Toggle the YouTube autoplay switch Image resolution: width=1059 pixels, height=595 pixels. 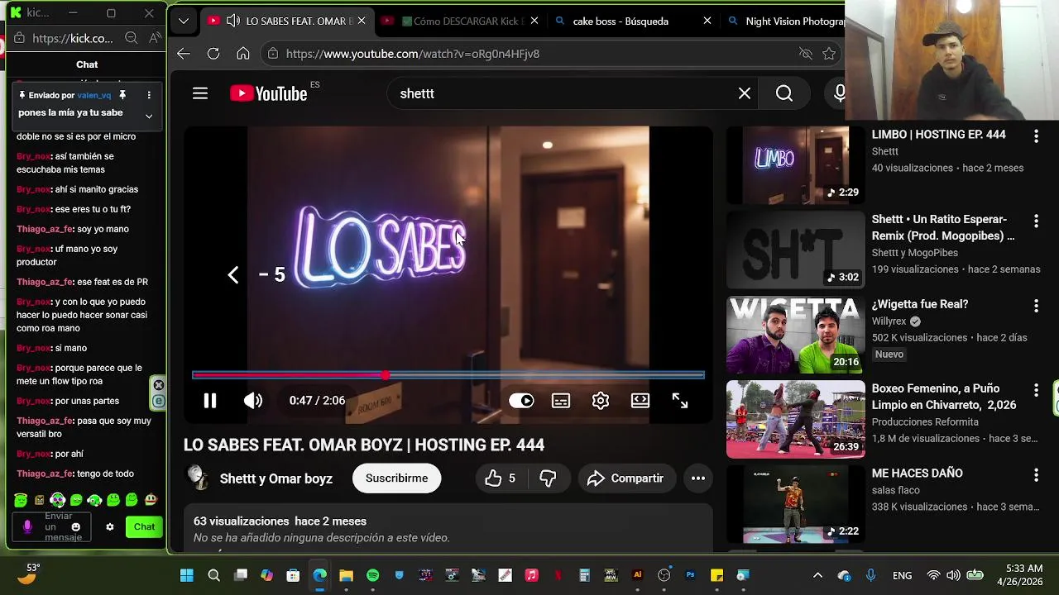[x=521, y=401]
